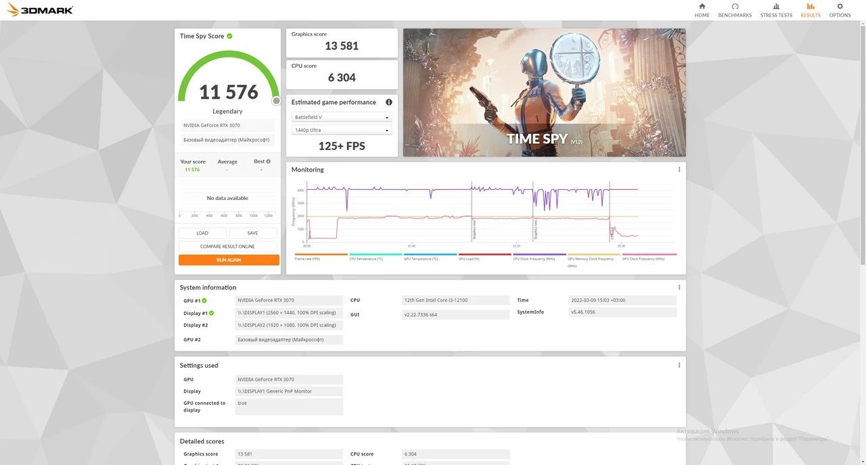
Task: Select the Results bar-chart icon
Action: (810, 7)
